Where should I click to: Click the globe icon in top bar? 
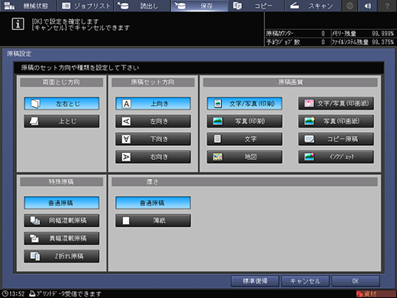pos(349,5)
